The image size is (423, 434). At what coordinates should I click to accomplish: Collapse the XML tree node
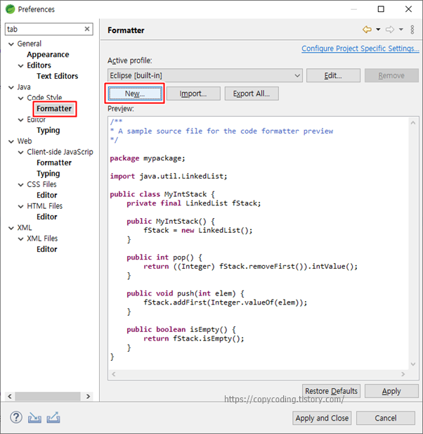[11, 228]
